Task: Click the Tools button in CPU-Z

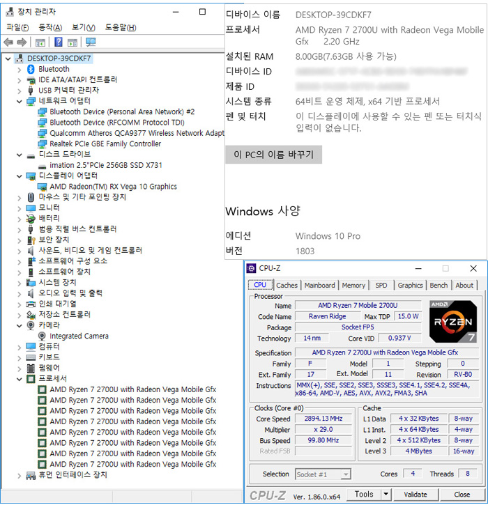Action: (364, 494)
